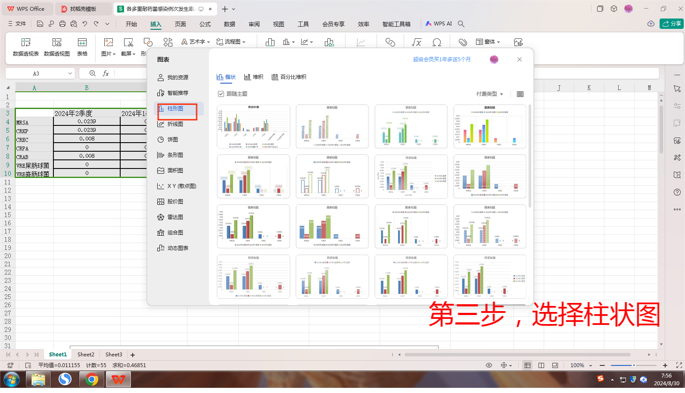Select 柱形图 in the chart type list

(175, 109)
